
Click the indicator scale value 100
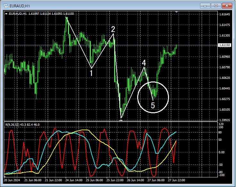(x=221, y=127)
